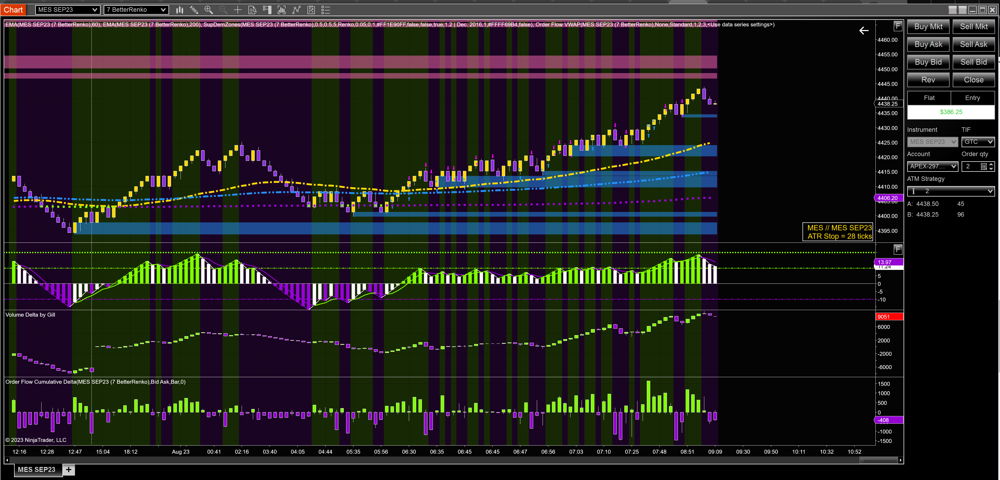Click the Buy Mkt button
The image size is (1000, 480).
click(928, 27)
